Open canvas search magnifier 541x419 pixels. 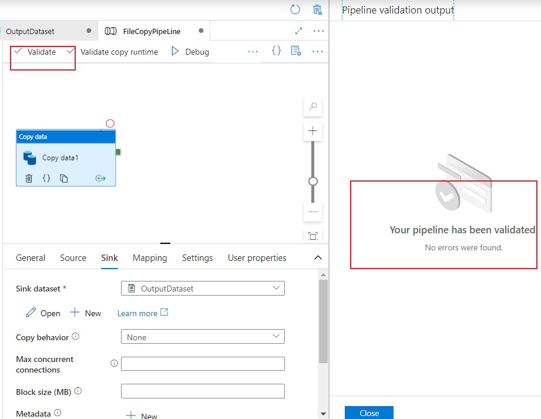[x=313, y=106]
